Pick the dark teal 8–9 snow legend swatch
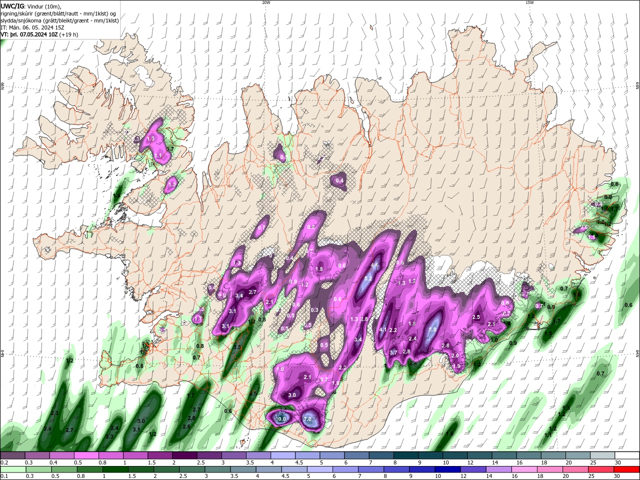The width and height of the screenshot is (640, 480). click(405, 455)
